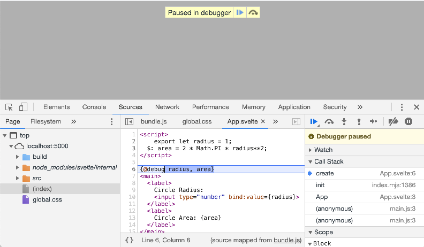Click the inspect element picker icon

pos(9,107)
